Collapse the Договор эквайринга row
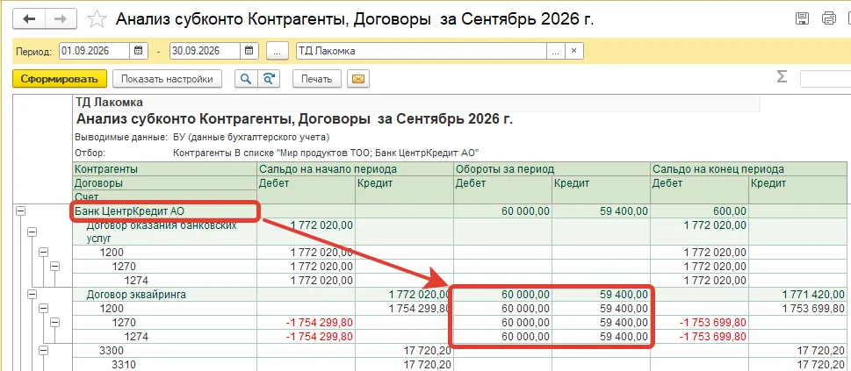The height and width of the screenshot is (371, 851). point(32,294)
